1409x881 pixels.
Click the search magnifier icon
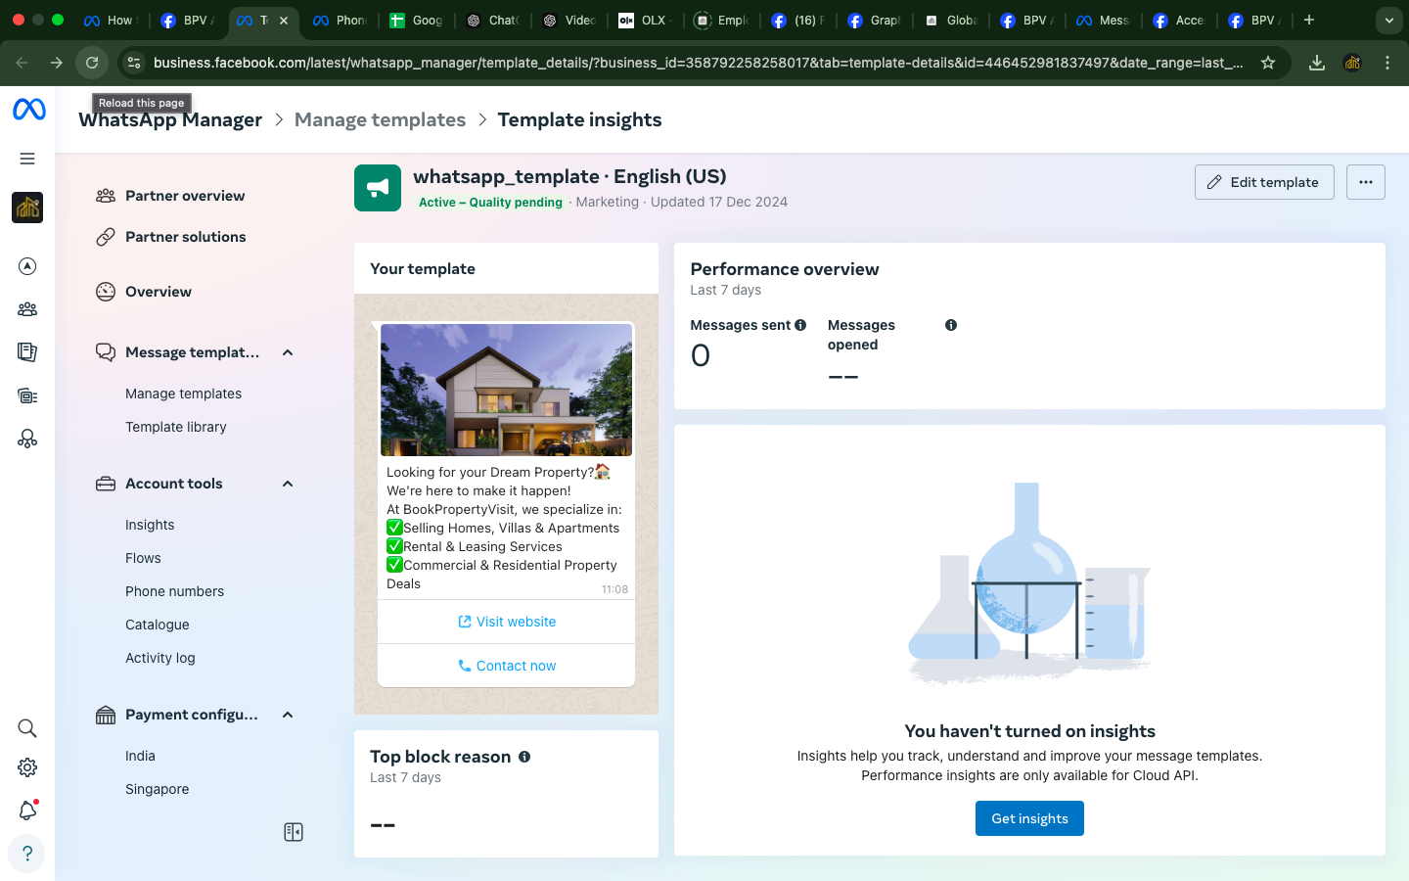tap(27, 728)
